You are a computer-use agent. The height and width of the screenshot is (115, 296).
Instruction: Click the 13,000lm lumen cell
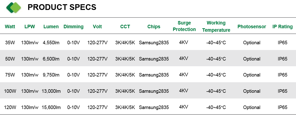click(x=51, y=91)
